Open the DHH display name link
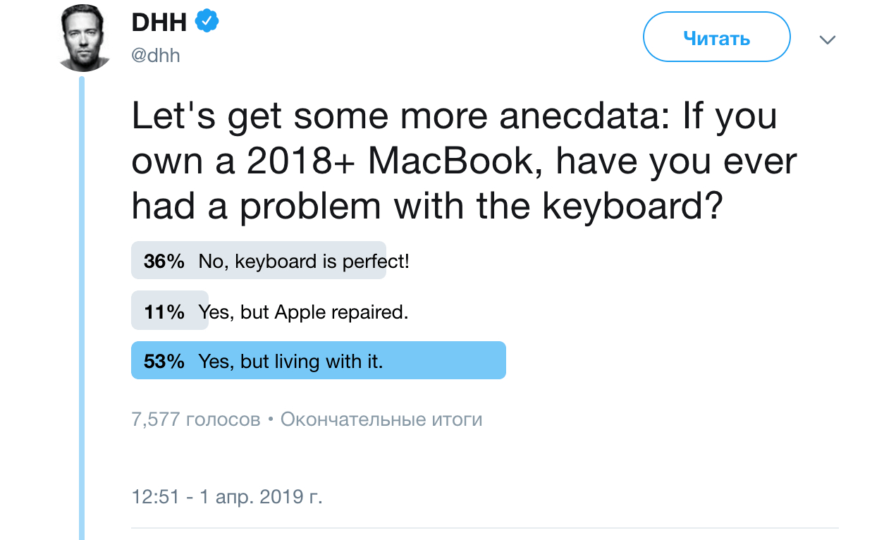 click(x=159, y=23)
